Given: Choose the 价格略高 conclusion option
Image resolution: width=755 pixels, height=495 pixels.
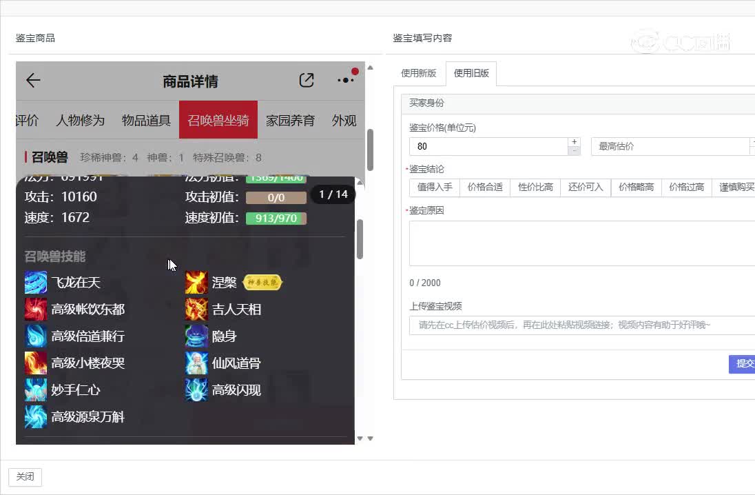Looking at the screenshot, I should point(636,188).
